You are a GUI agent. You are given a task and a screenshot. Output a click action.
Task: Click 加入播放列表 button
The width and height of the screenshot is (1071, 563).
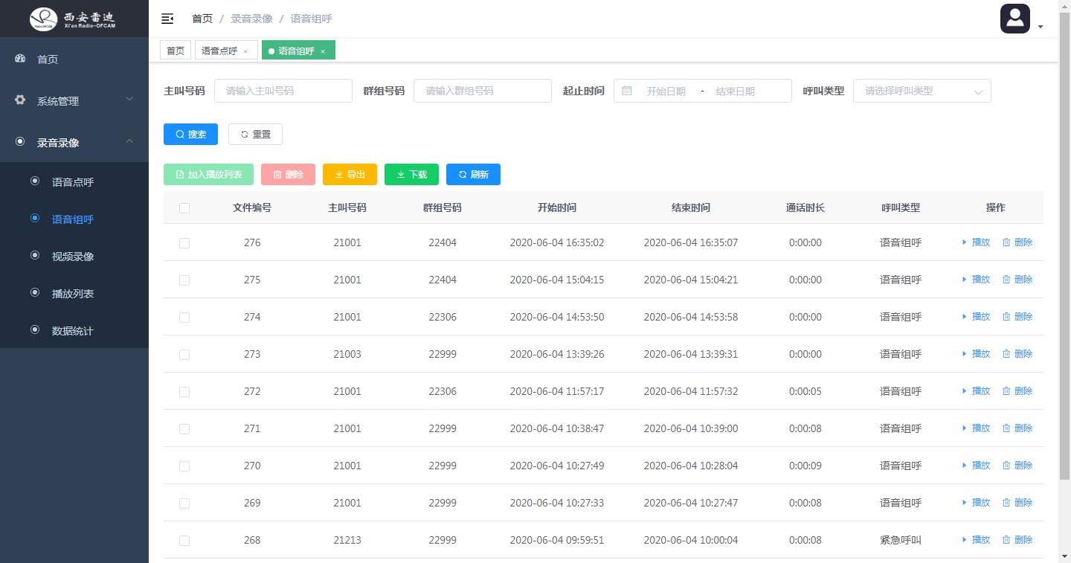(x=208, y=174)
